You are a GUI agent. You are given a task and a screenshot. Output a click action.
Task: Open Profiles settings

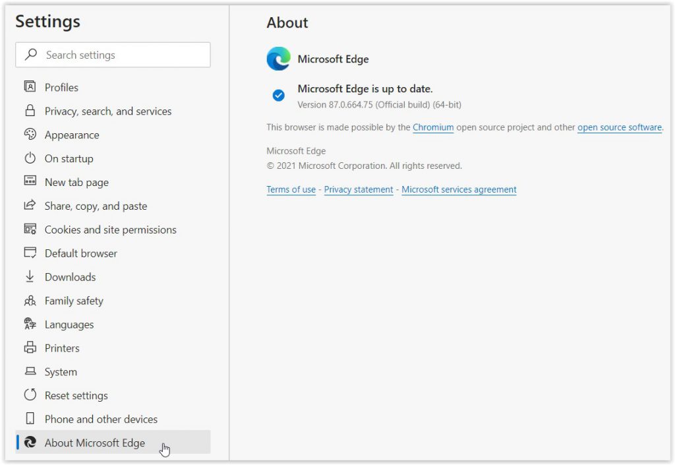(113, 88)
